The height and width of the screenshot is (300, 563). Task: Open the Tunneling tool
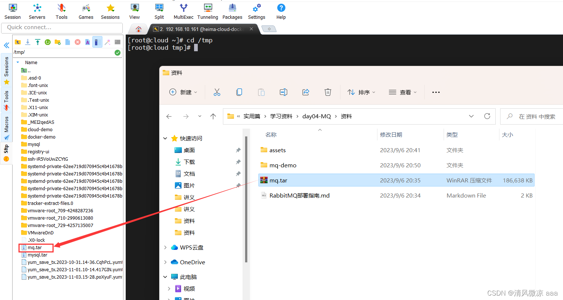coord(208,11)
